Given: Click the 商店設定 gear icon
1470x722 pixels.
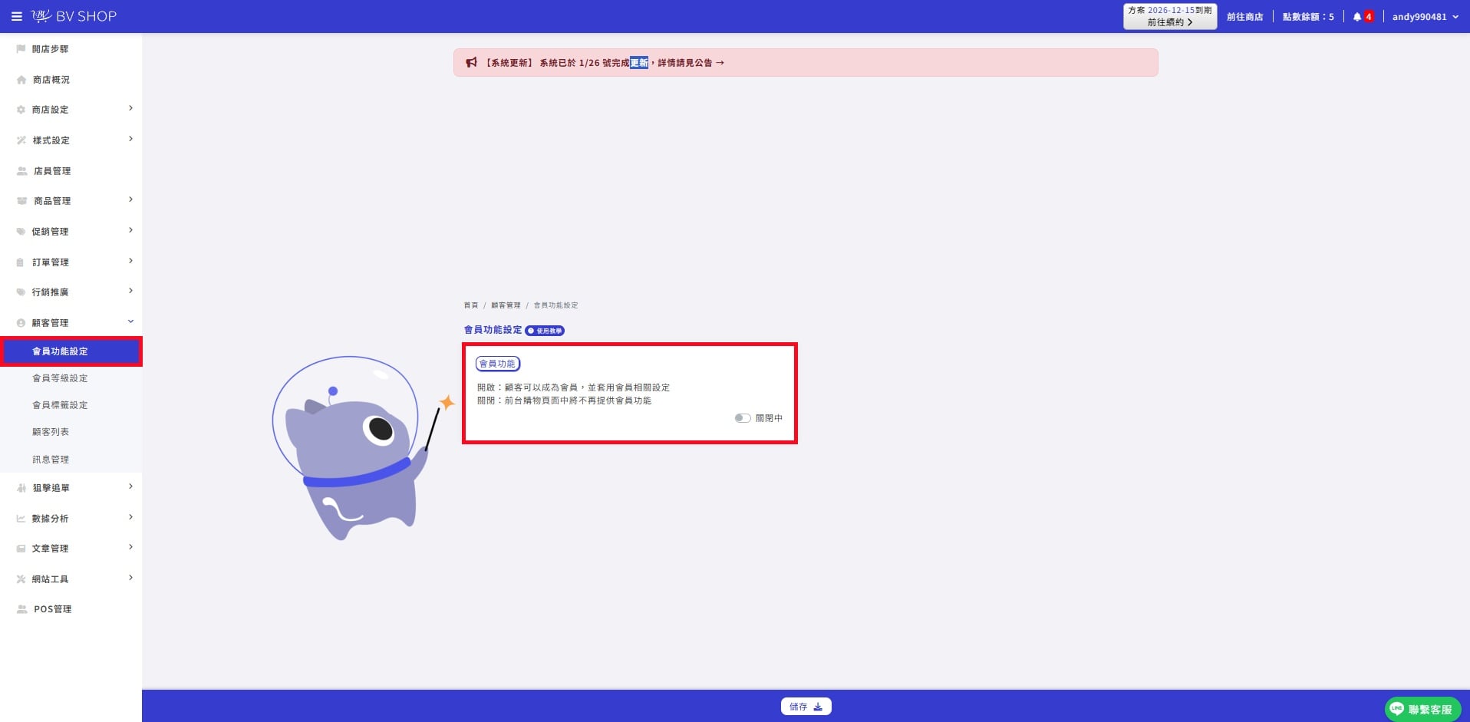Looking at the screenshot, I should [x=21, y=110].
